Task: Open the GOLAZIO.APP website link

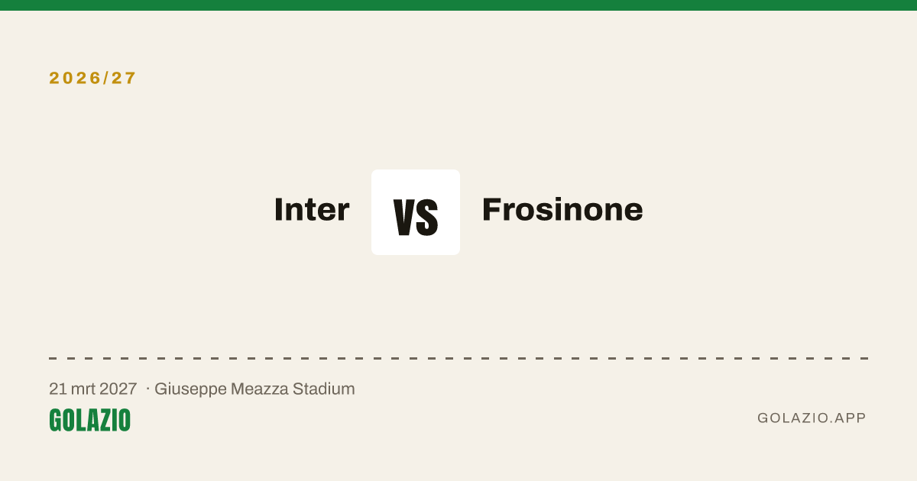Action: [x=812, y=418]
